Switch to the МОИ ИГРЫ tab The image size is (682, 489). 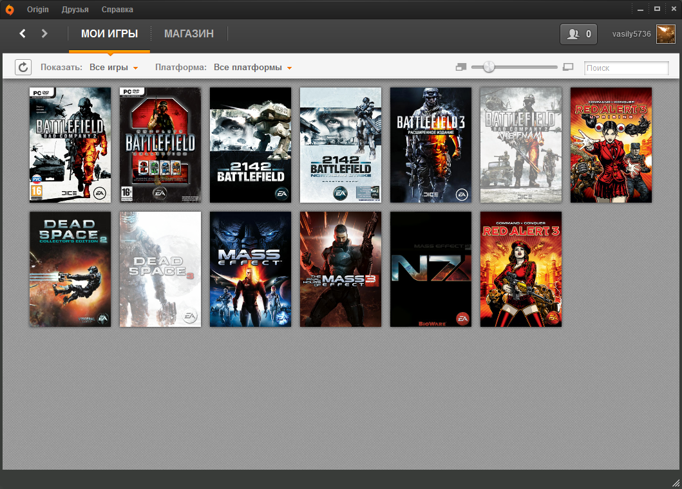tap(109, 33)
